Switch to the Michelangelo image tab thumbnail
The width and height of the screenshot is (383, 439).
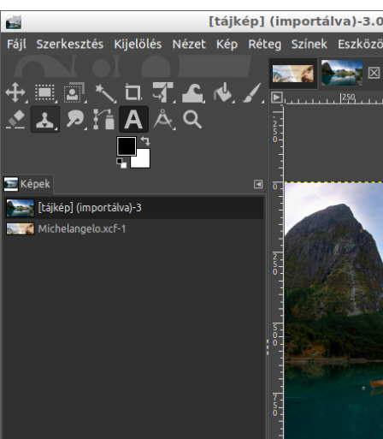293,74
